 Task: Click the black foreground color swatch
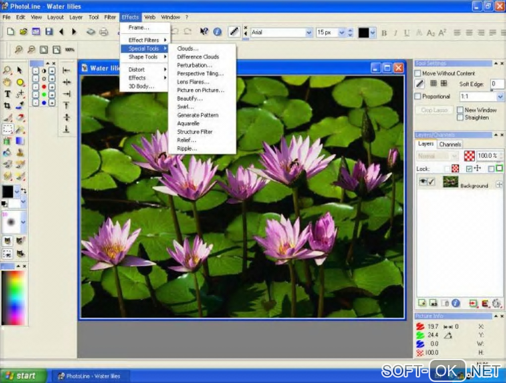tap(8, 191)
